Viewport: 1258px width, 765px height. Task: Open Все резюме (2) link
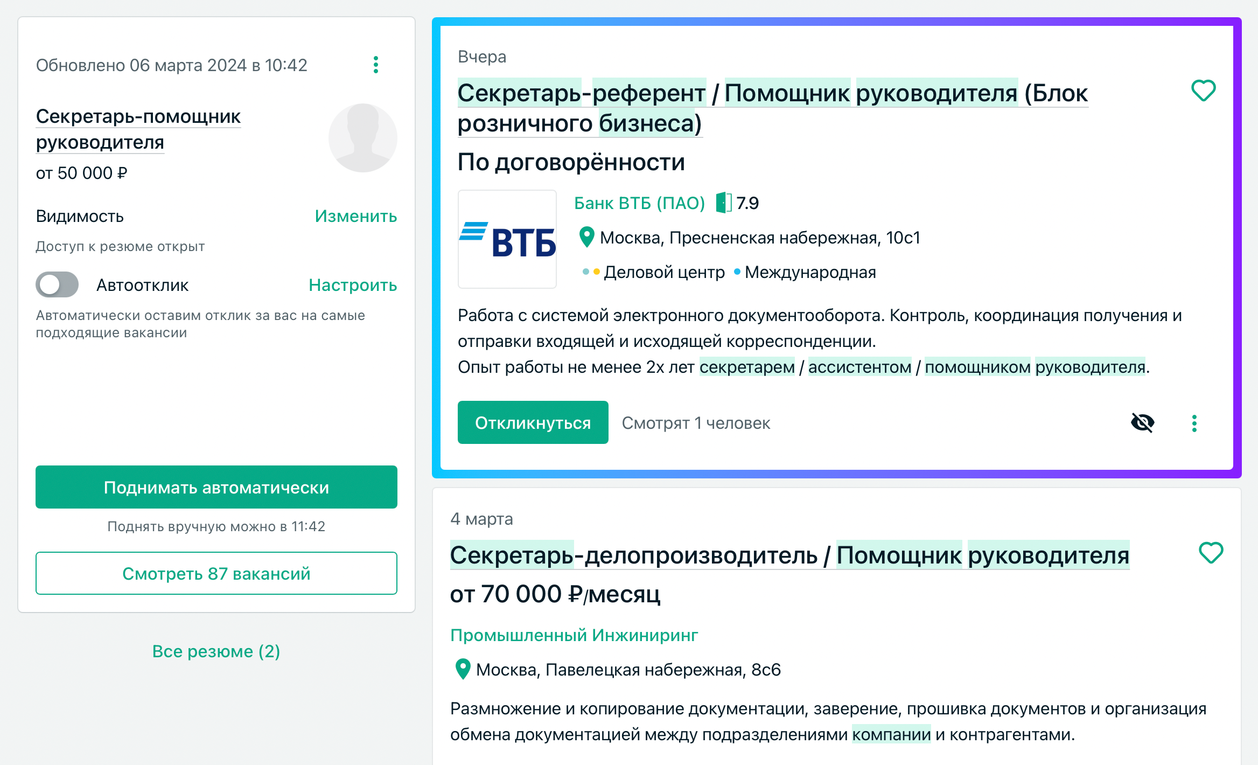(216, 651)
